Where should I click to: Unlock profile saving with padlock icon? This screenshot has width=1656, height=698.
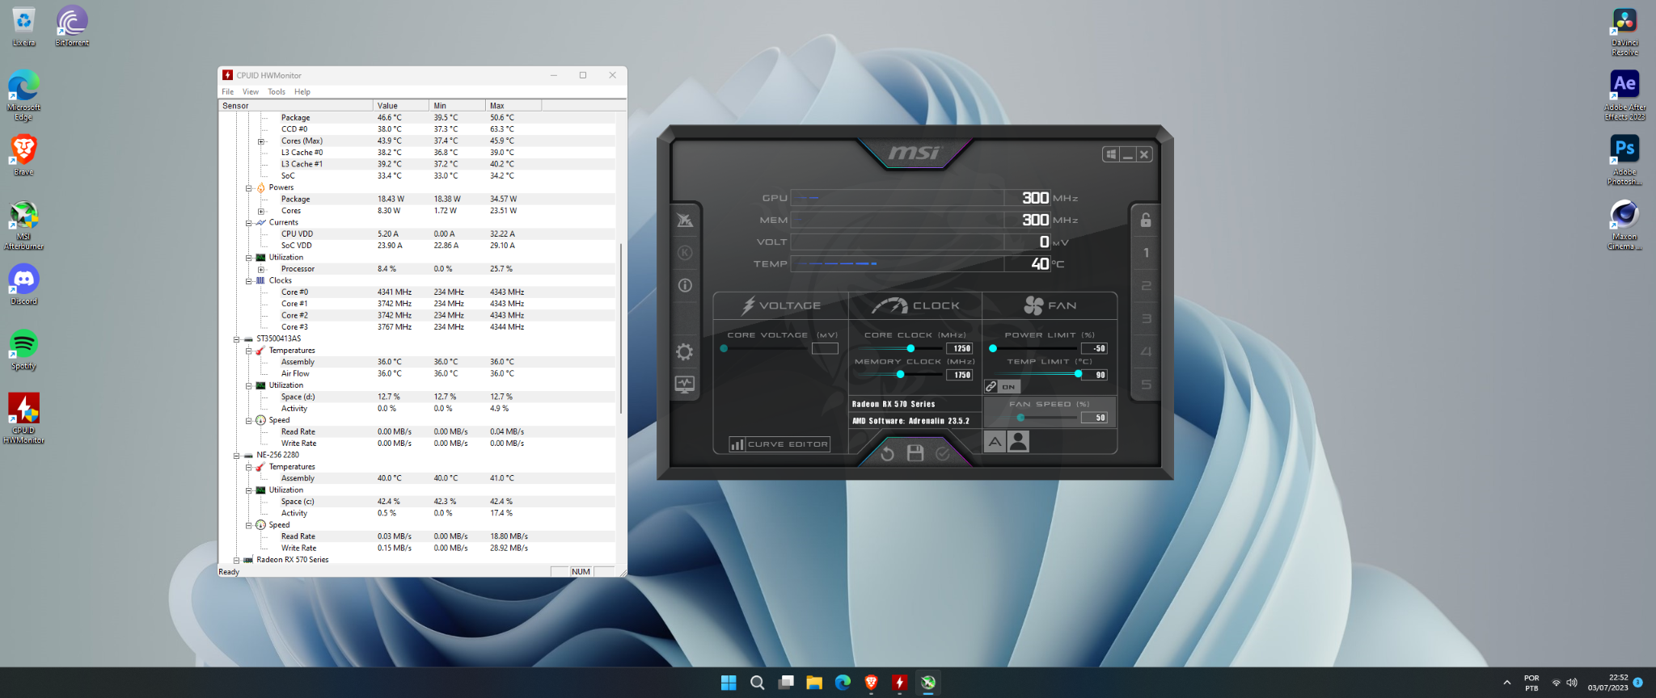pyautogui.click(x=1146, y=220)
